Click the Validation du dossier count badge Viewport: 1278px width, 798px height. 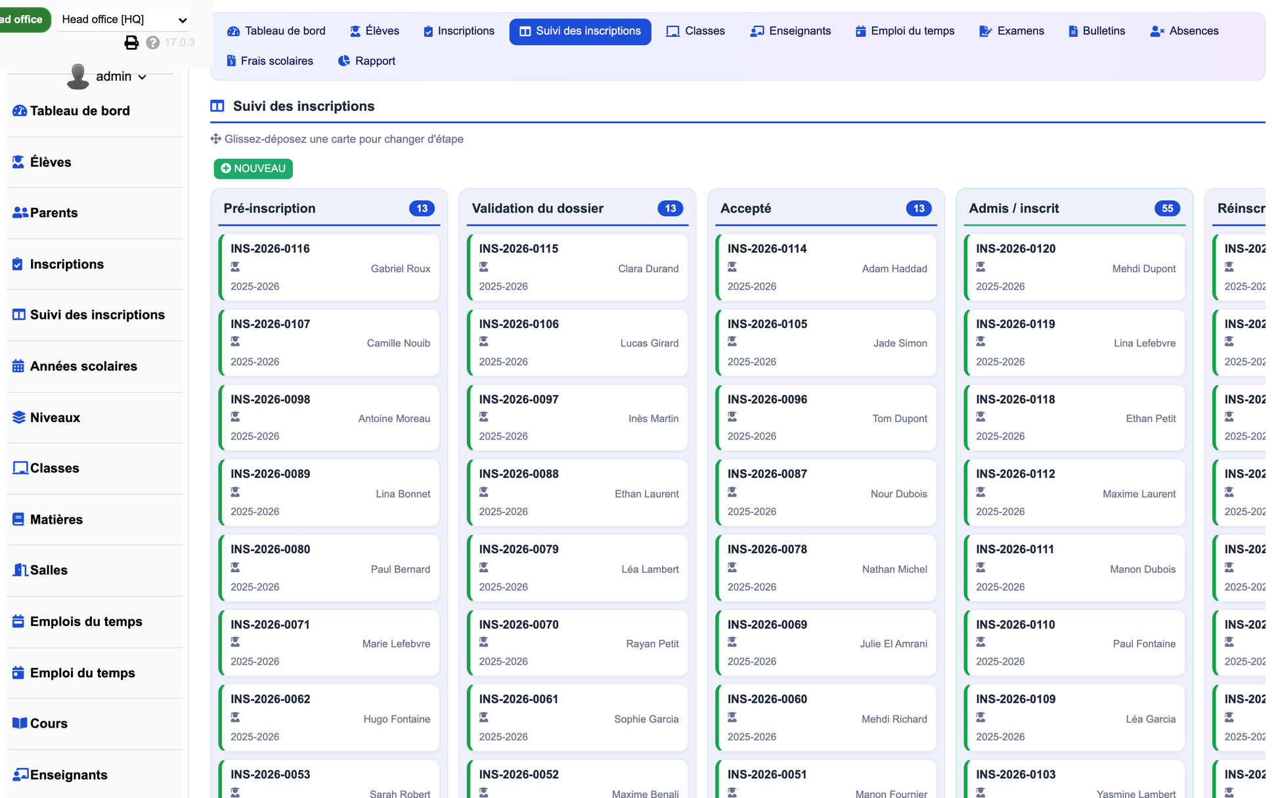click(x=670, y=209)
